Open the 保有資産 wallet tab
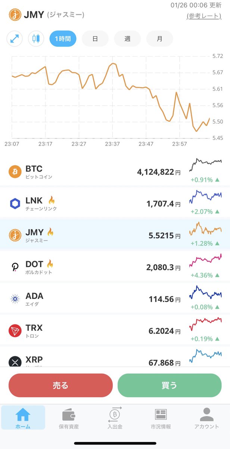 (69, 418)
